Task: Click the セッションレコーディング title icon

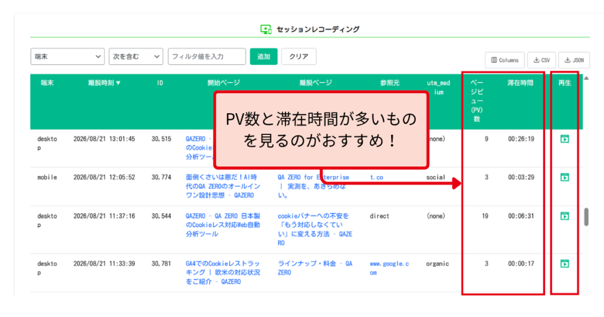Action: pyautogui.click(x=266, y=29)
